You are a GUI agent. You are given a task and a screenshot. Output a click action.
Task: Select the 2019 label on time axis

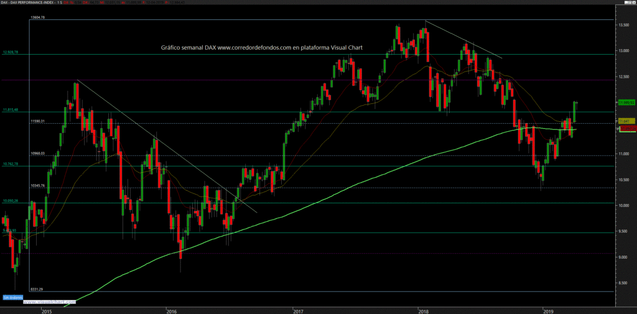[547, 312]
